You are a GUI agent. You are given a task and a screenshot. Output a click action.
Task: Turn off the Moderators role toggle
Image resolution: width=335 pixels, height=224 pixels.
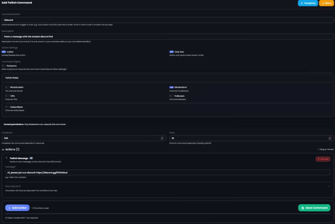click(171, 87)
